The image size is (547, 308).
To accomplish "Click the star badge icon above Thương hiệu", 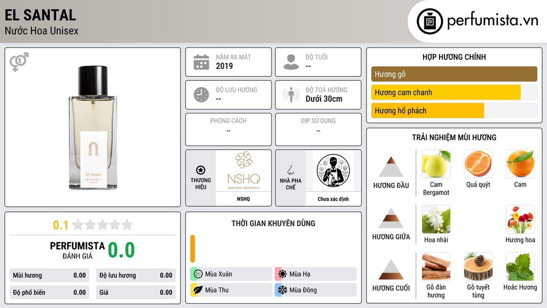I will tap(201, 170).
